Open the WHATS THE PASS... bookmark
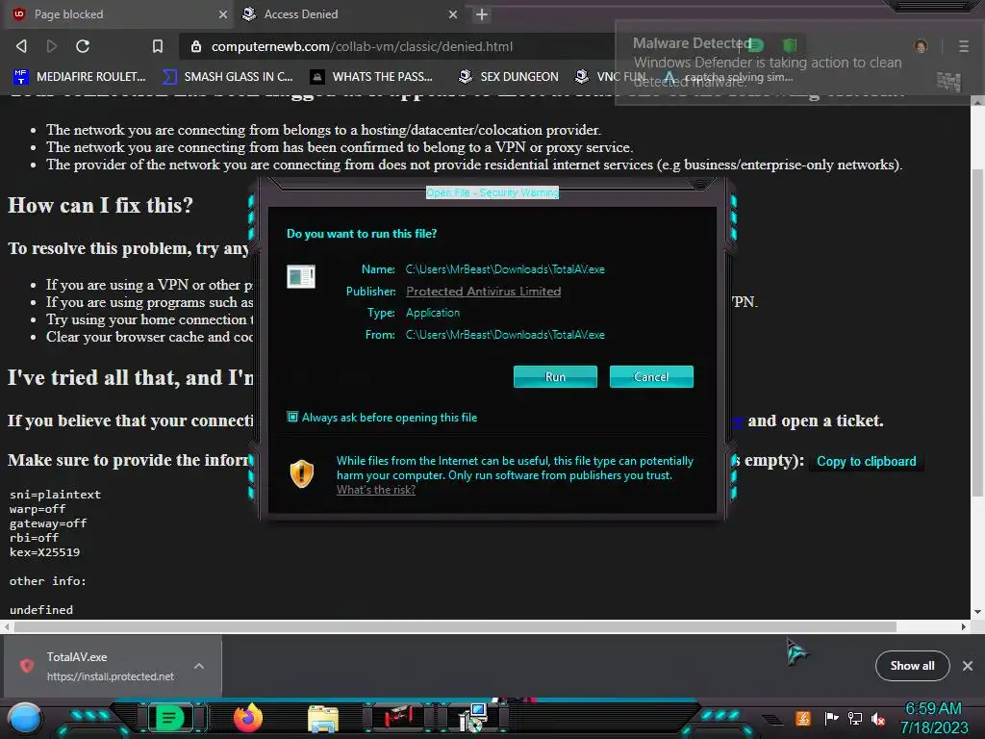Viewport: 985px width, 739px height. 372,77
